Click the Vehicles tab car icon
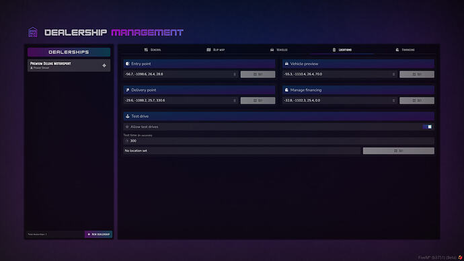 [272, 50]
